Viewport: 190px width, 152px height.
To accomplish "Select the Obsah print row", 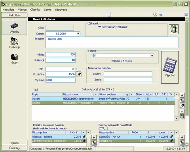I will tap(103, 99).
